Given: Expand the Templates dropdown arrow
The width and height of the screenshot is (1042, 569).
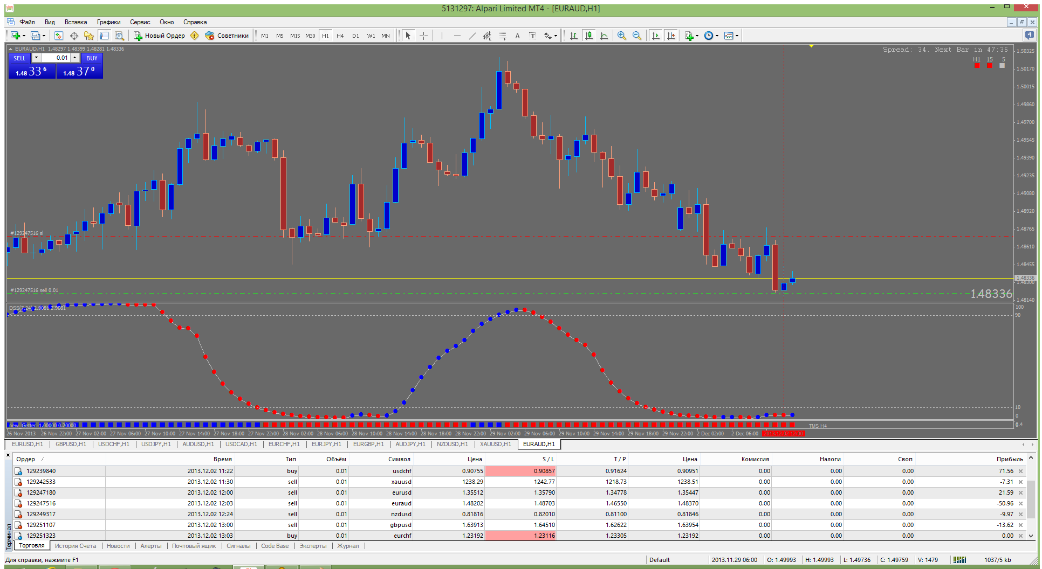Looking at the screenshot, I should click(737, 36).
